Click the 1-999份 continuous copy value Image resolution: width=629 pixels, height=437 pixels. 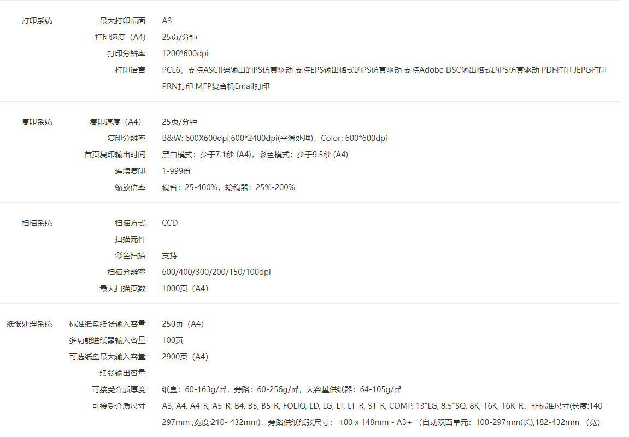click(177, 171)
